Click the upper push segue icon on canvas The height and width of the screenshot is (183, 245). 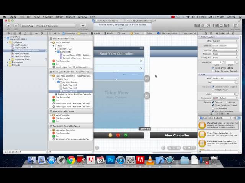(147, 79)
